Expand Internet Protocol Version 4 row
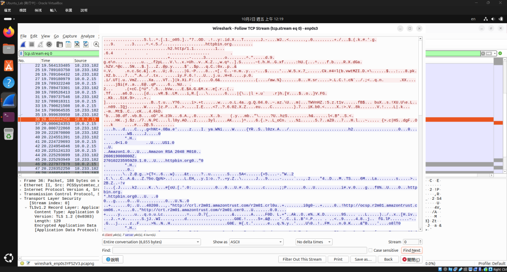 pyautogui.click(x=21, y=189)
